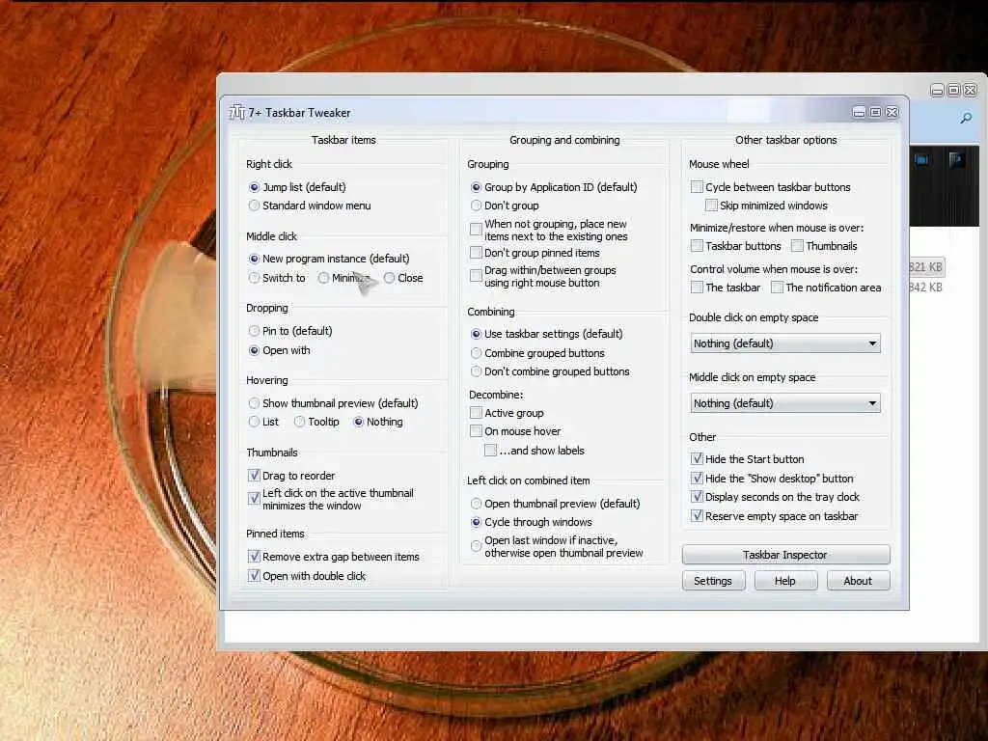Click the Help button
This screenshot has width=988, height=741.
point(785,581)
